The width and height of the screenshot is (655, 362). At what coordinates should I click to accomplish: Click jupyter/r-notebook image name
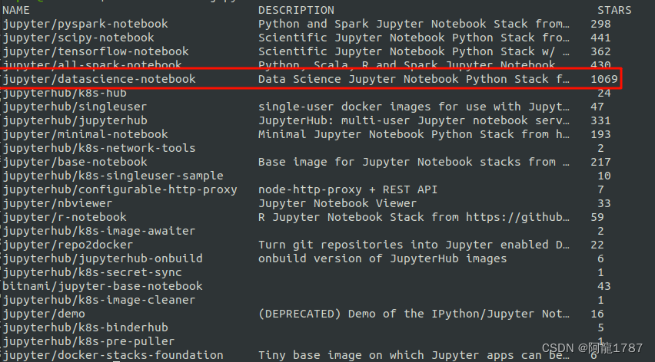coord(65,217)
